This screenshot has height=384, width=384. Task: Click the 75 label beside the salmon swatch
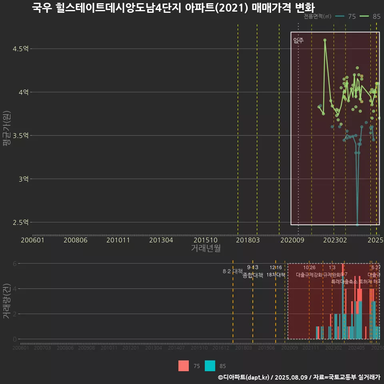[197, 366]
